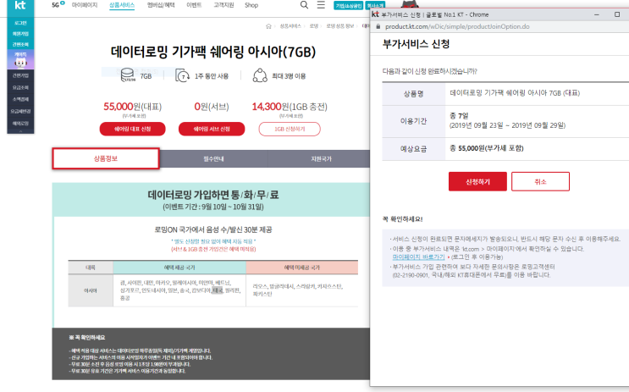The width and height of the screenshot is (629, 392).
Task: Click the 1GB 신청하기 button
Action: click(x=290, y=129)
